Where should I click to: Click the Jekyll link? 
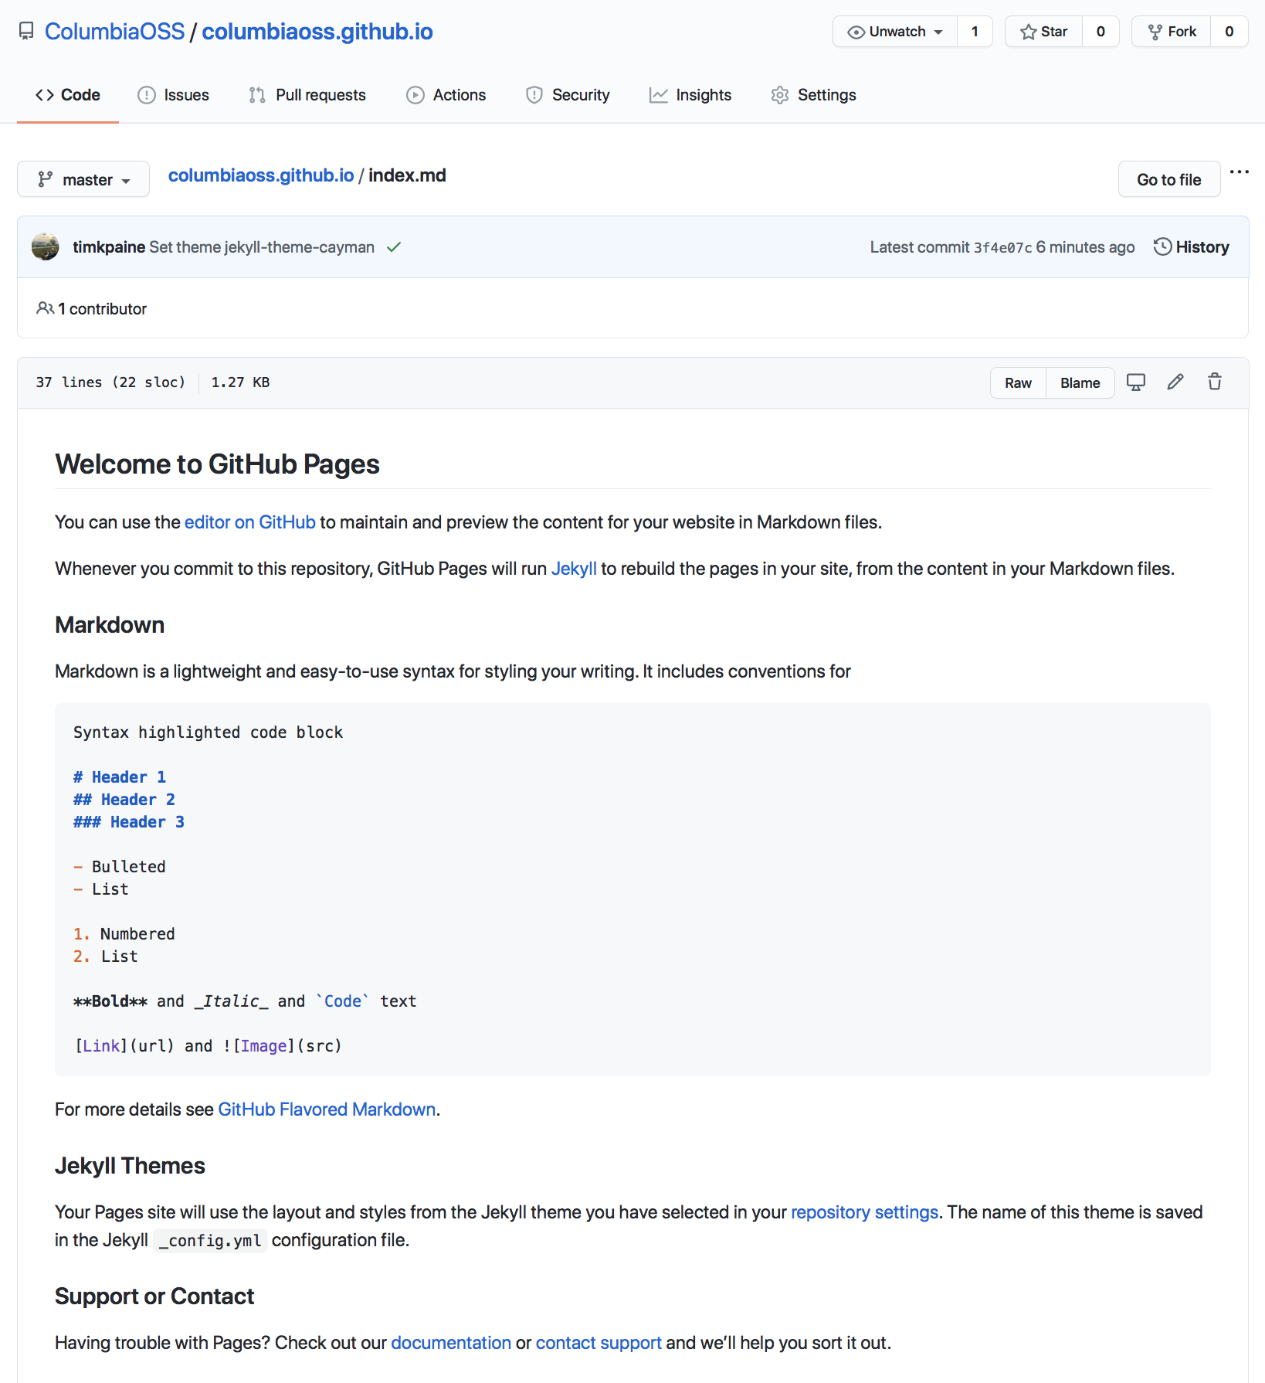pyautogui.click(x=574, y=569)
